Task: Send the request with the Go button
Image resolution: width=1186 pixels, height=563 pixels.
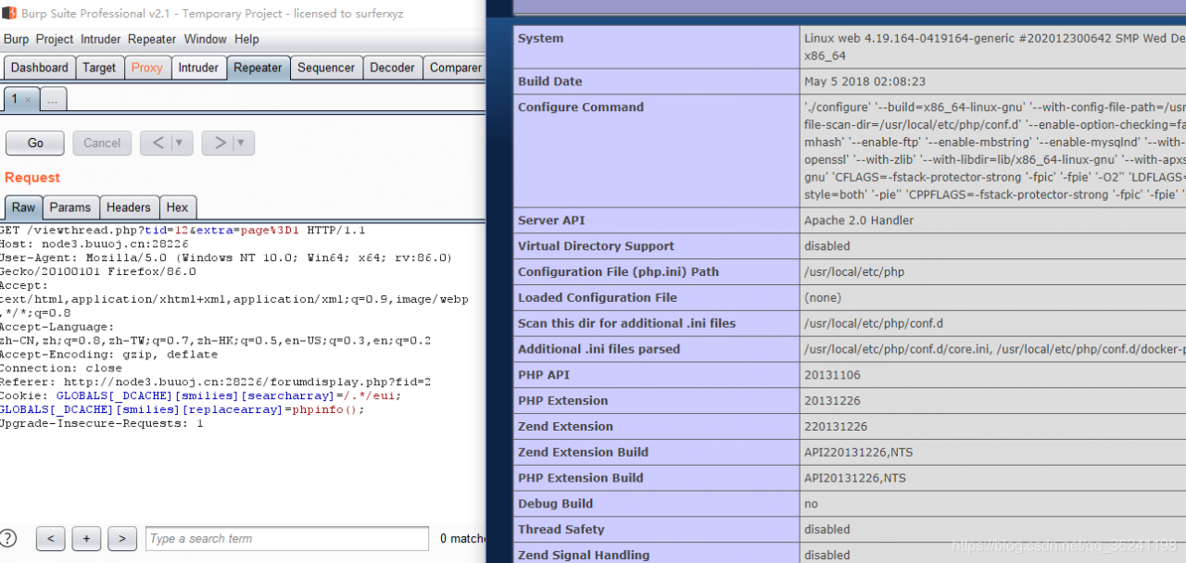Action: (x=35, y=143)
